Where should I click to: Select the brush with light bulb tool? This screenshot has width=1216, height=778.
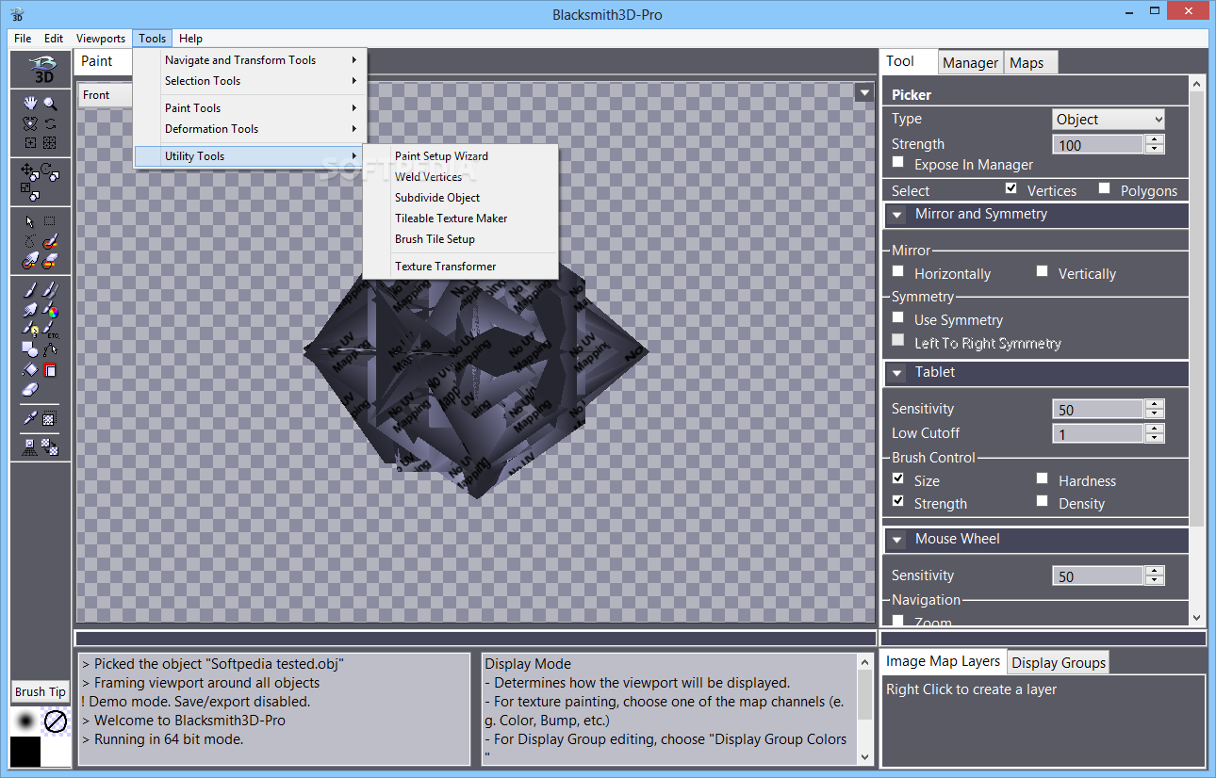coord(30,330)
